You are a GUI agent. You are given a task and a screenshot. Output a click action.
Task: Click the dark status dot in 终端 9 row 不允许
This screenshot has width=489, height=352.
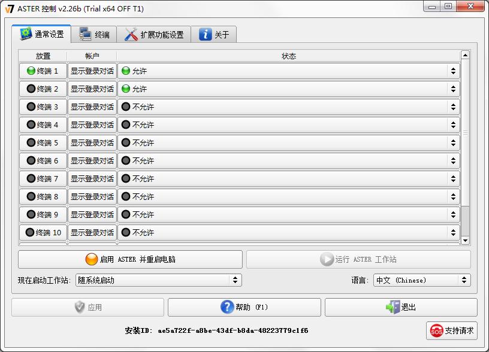126,215
